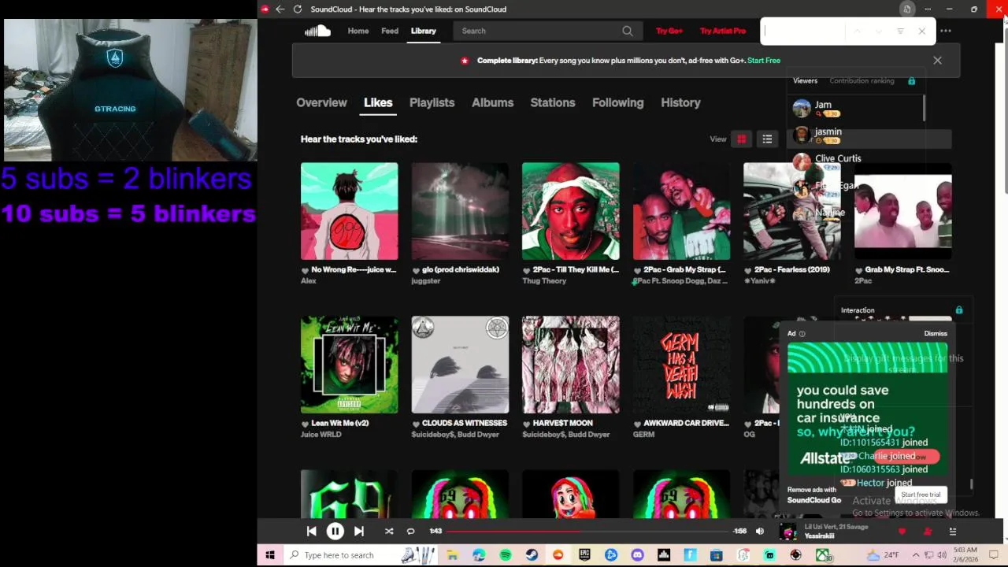Open the Windows notification center icon
1008x567 pixels.
click(x=994, y=555)
